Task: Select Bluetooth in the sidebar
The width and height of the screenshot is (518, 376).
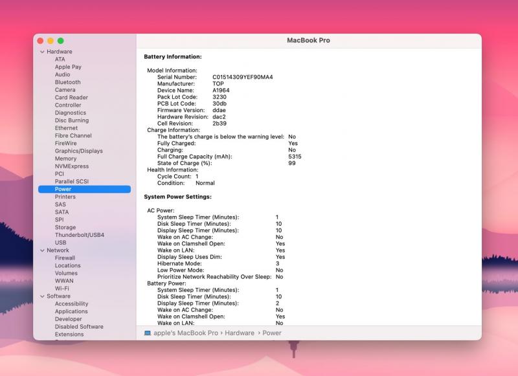Action: coord(68,82)
